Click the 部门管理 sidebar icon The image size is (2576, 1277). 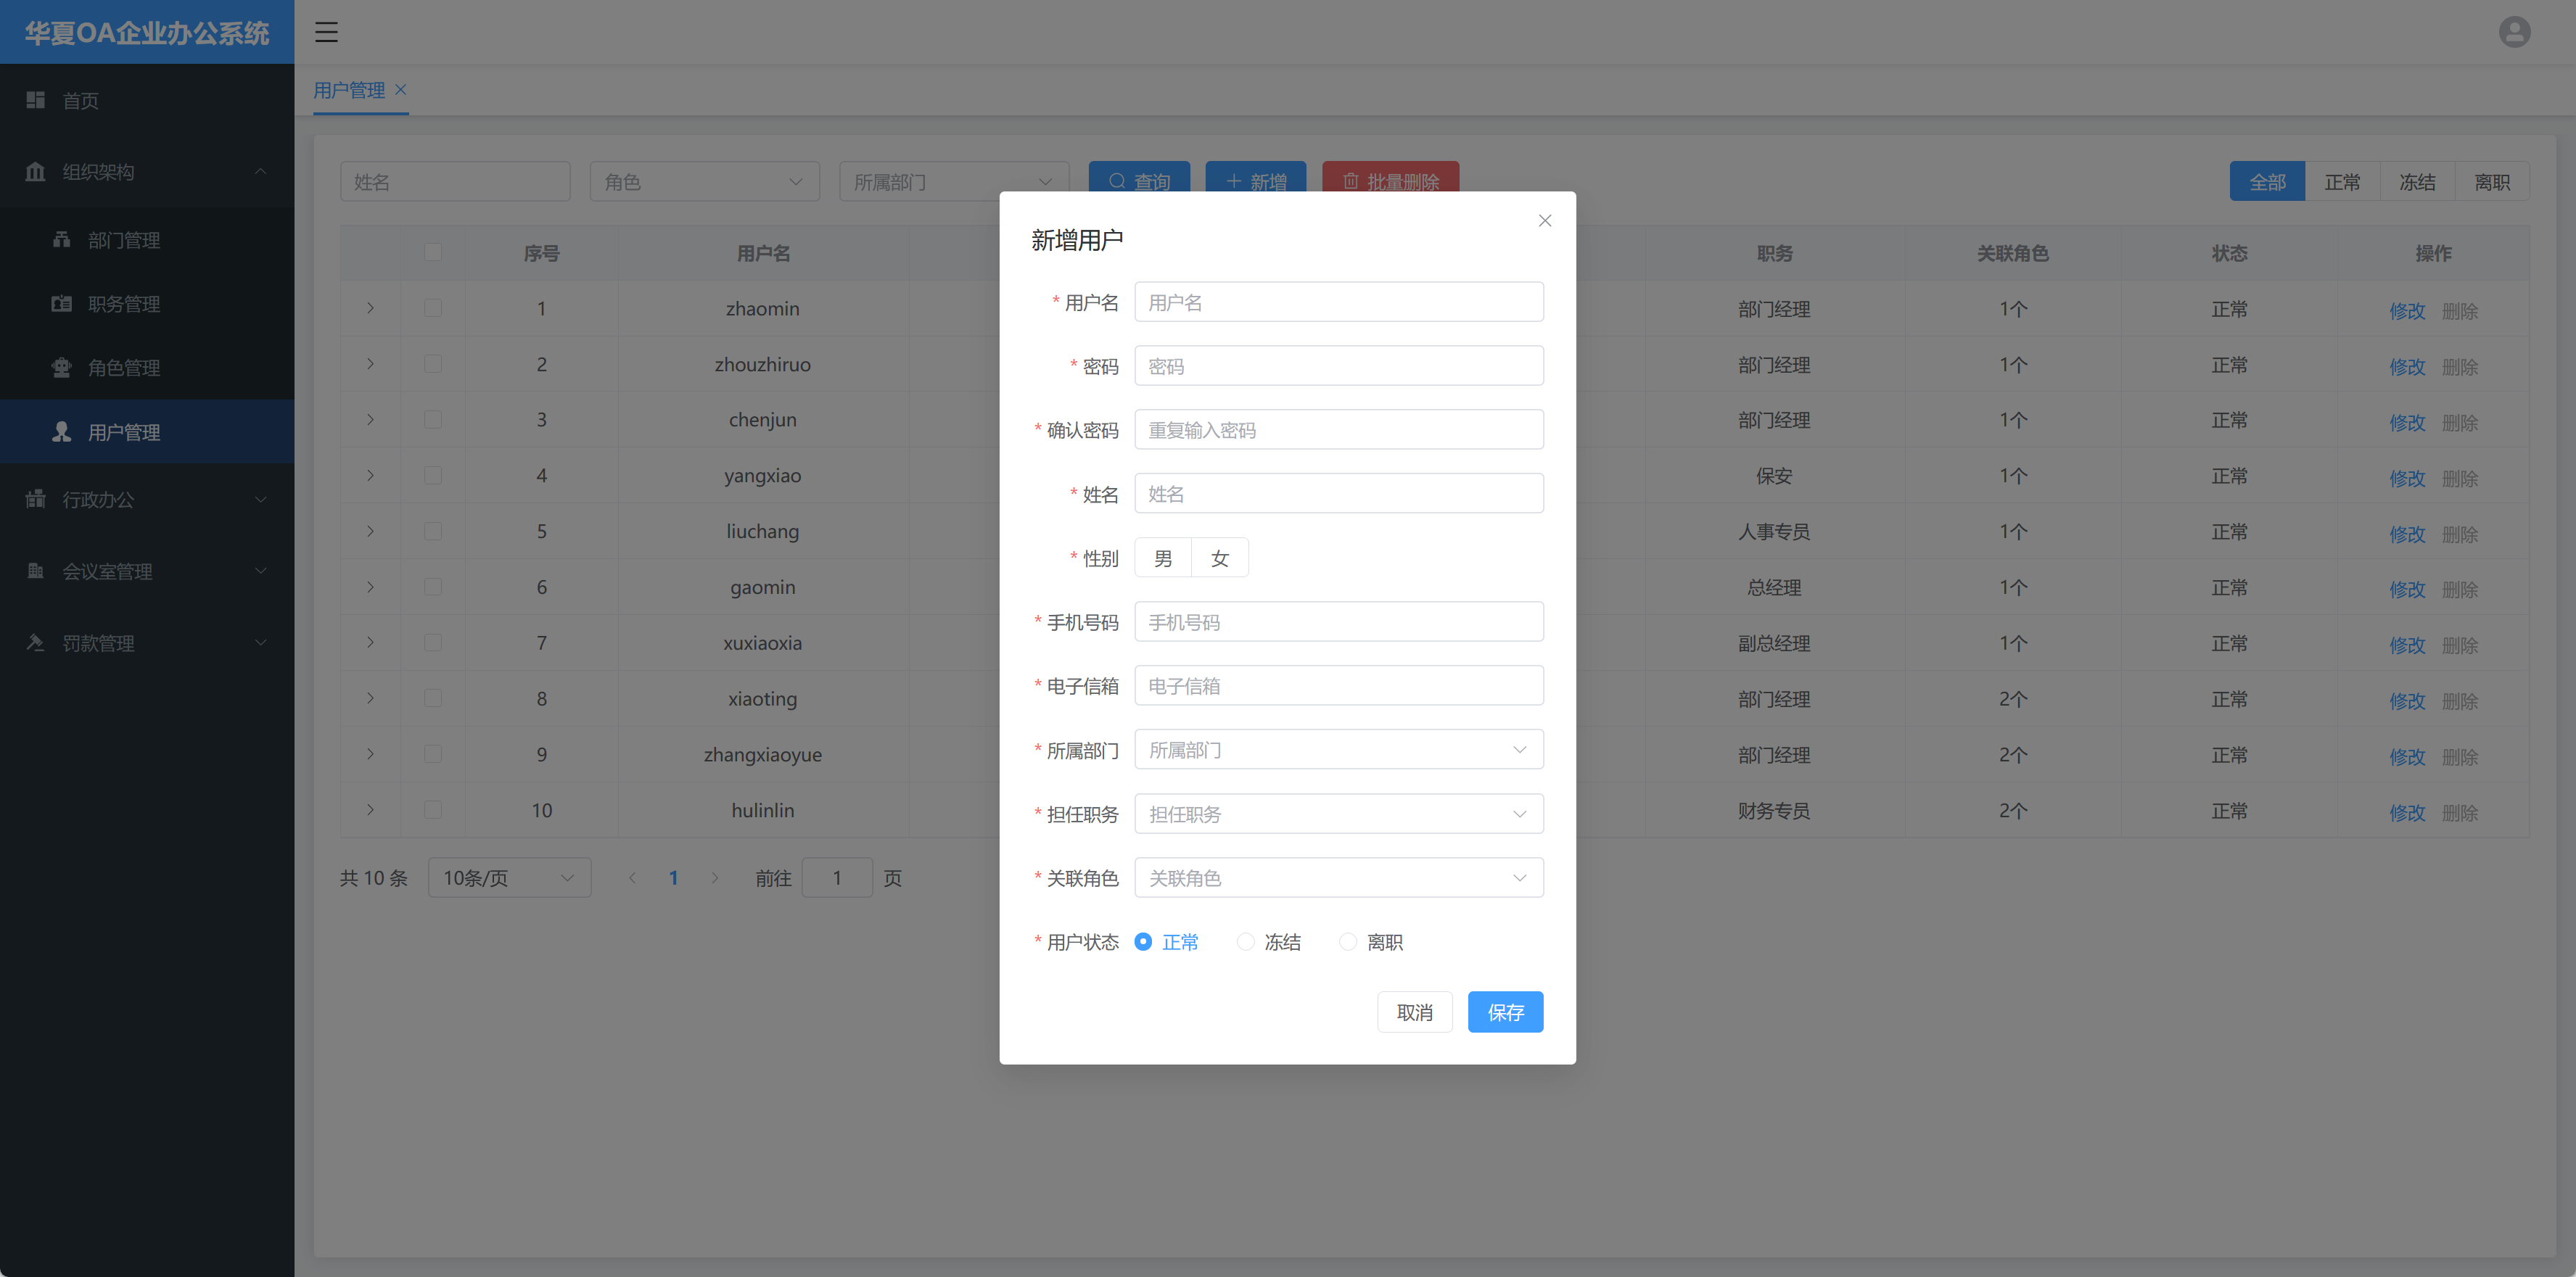coord(62,240)
